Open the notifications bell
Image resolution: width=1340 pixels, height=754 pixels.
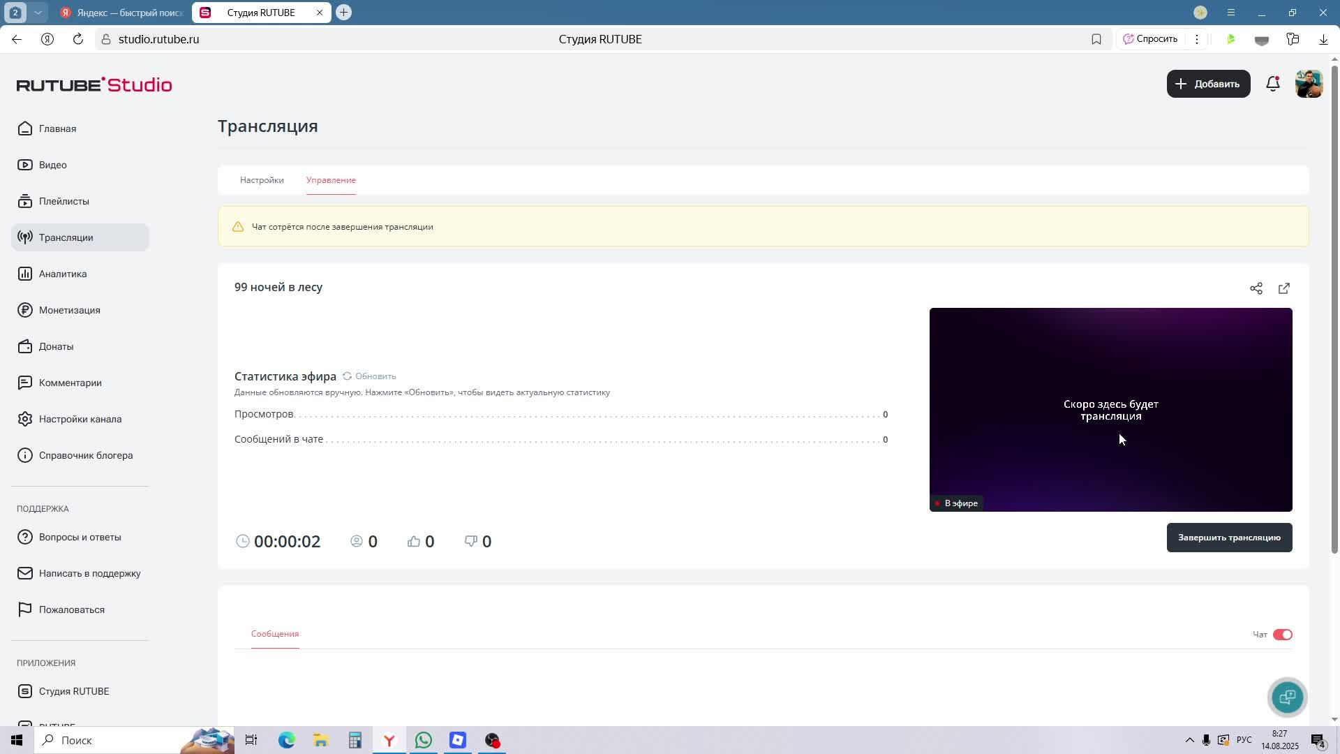pos(1272,84)
